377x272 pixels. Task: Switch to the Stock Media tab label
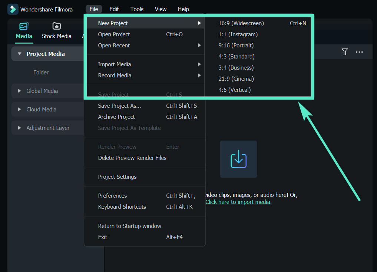pyautogui.click(x=56, y=36)
